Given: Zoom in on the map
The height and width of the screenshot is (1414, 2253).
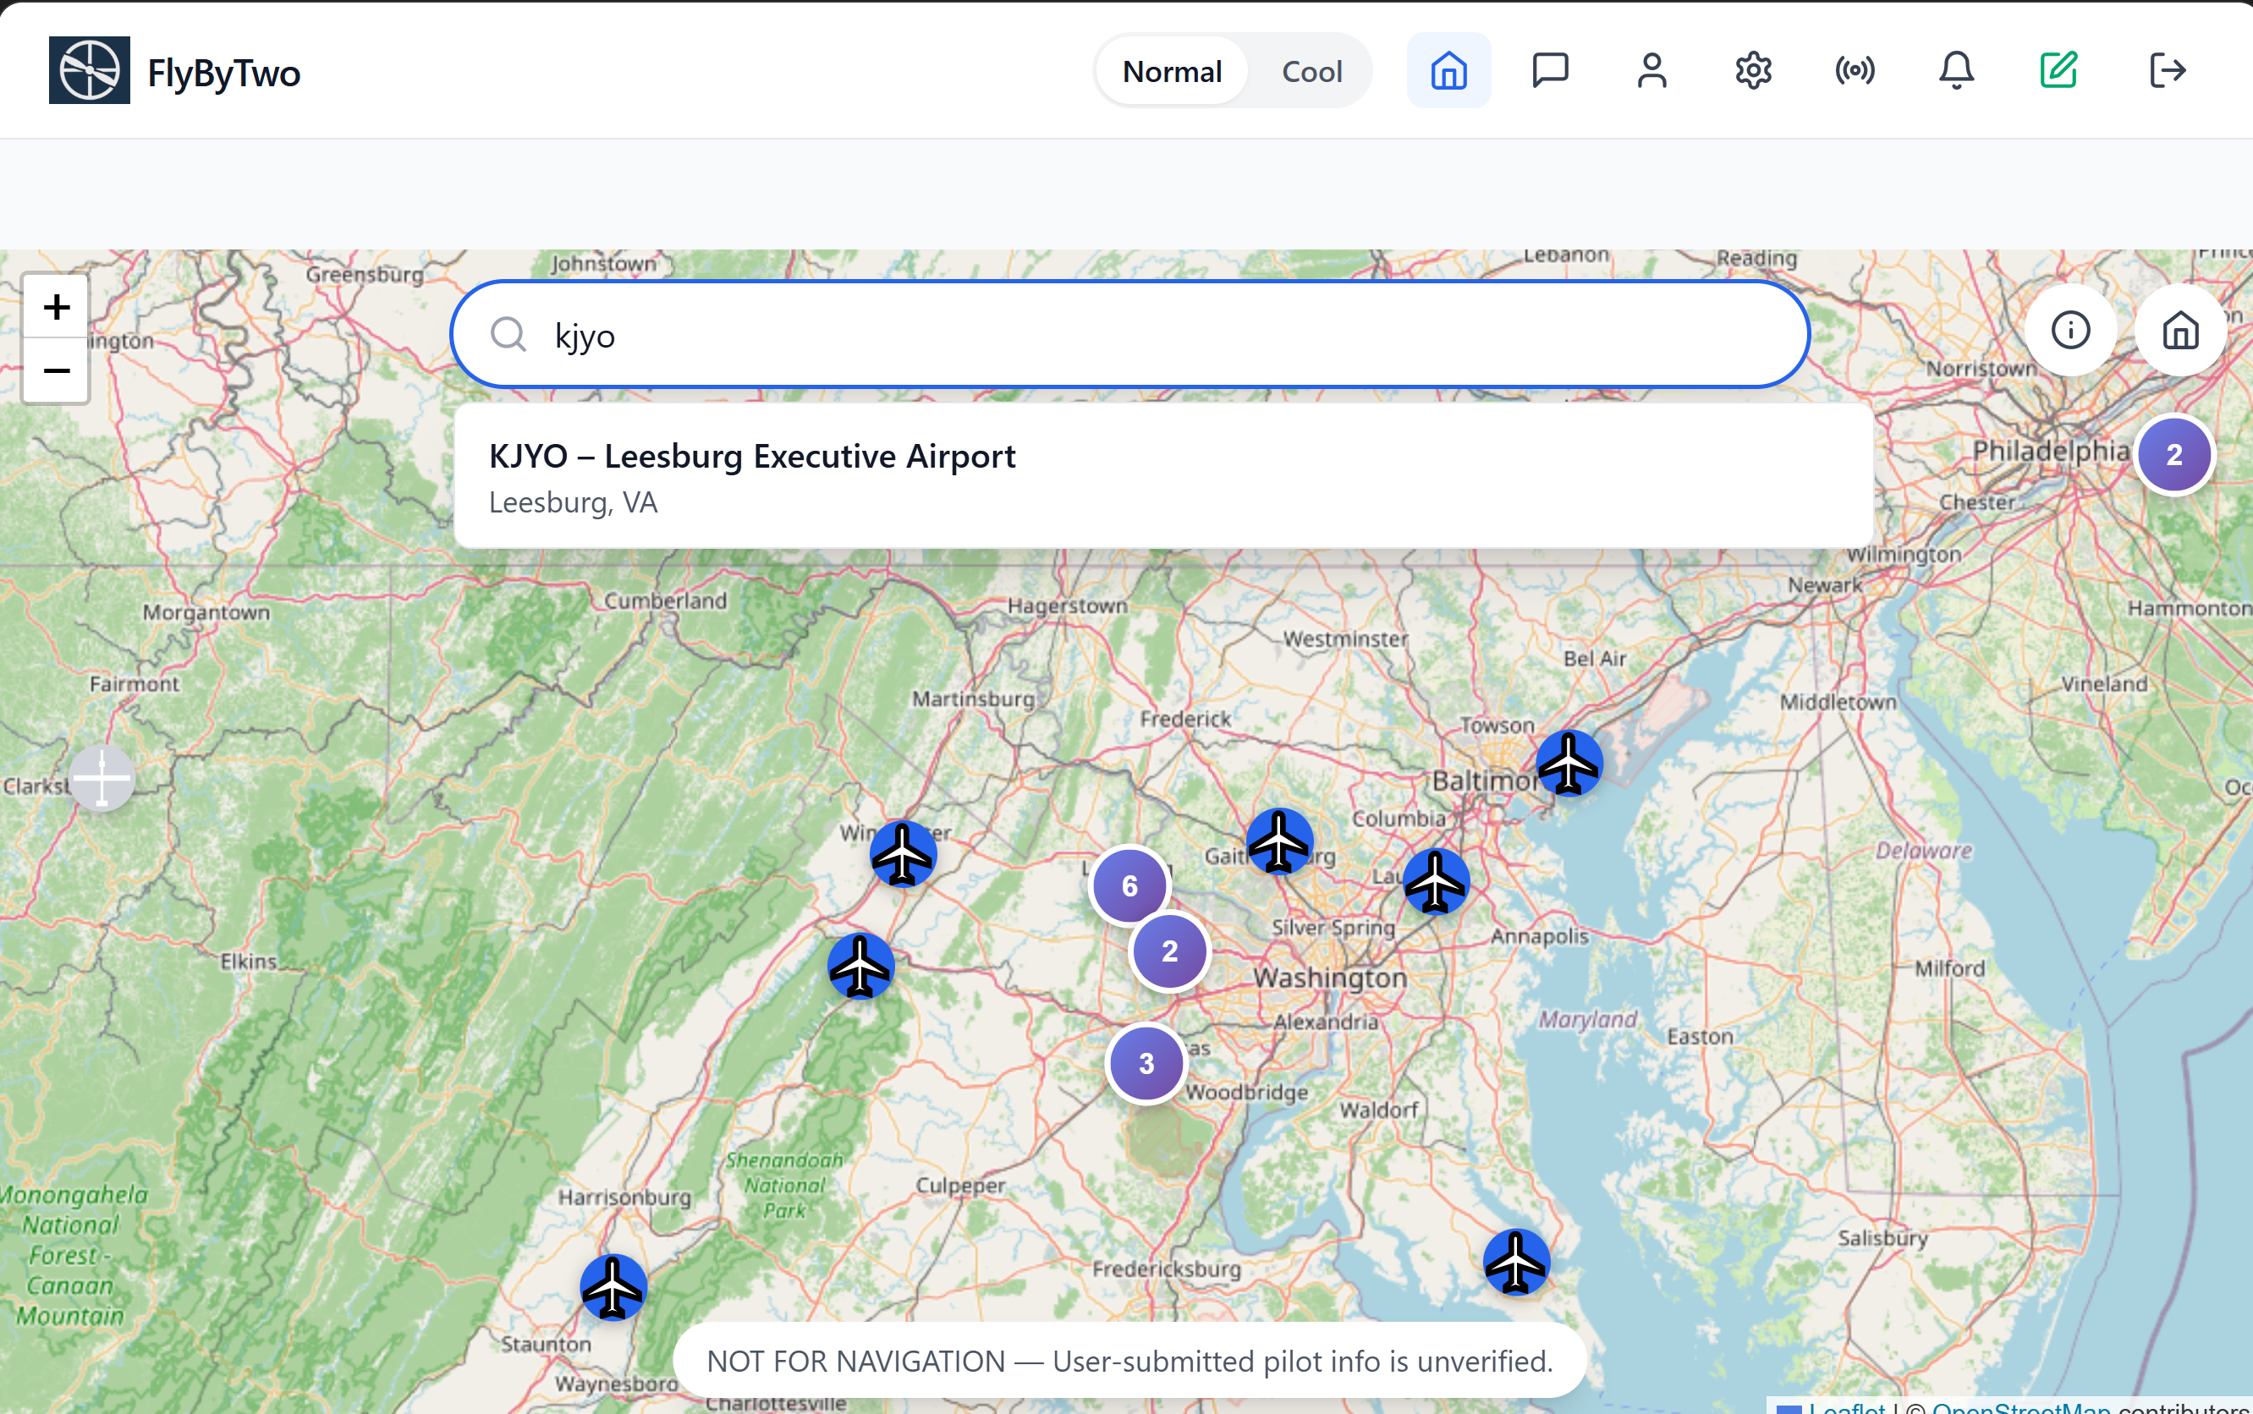Looking at the screenshot, I should click(56, 307).
